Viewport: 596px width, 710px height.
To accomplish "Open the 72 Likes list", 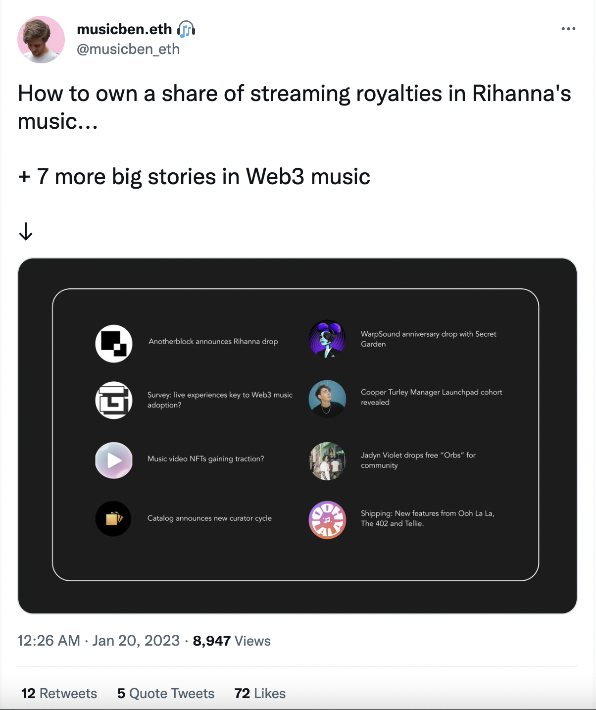I will [259, 693].
